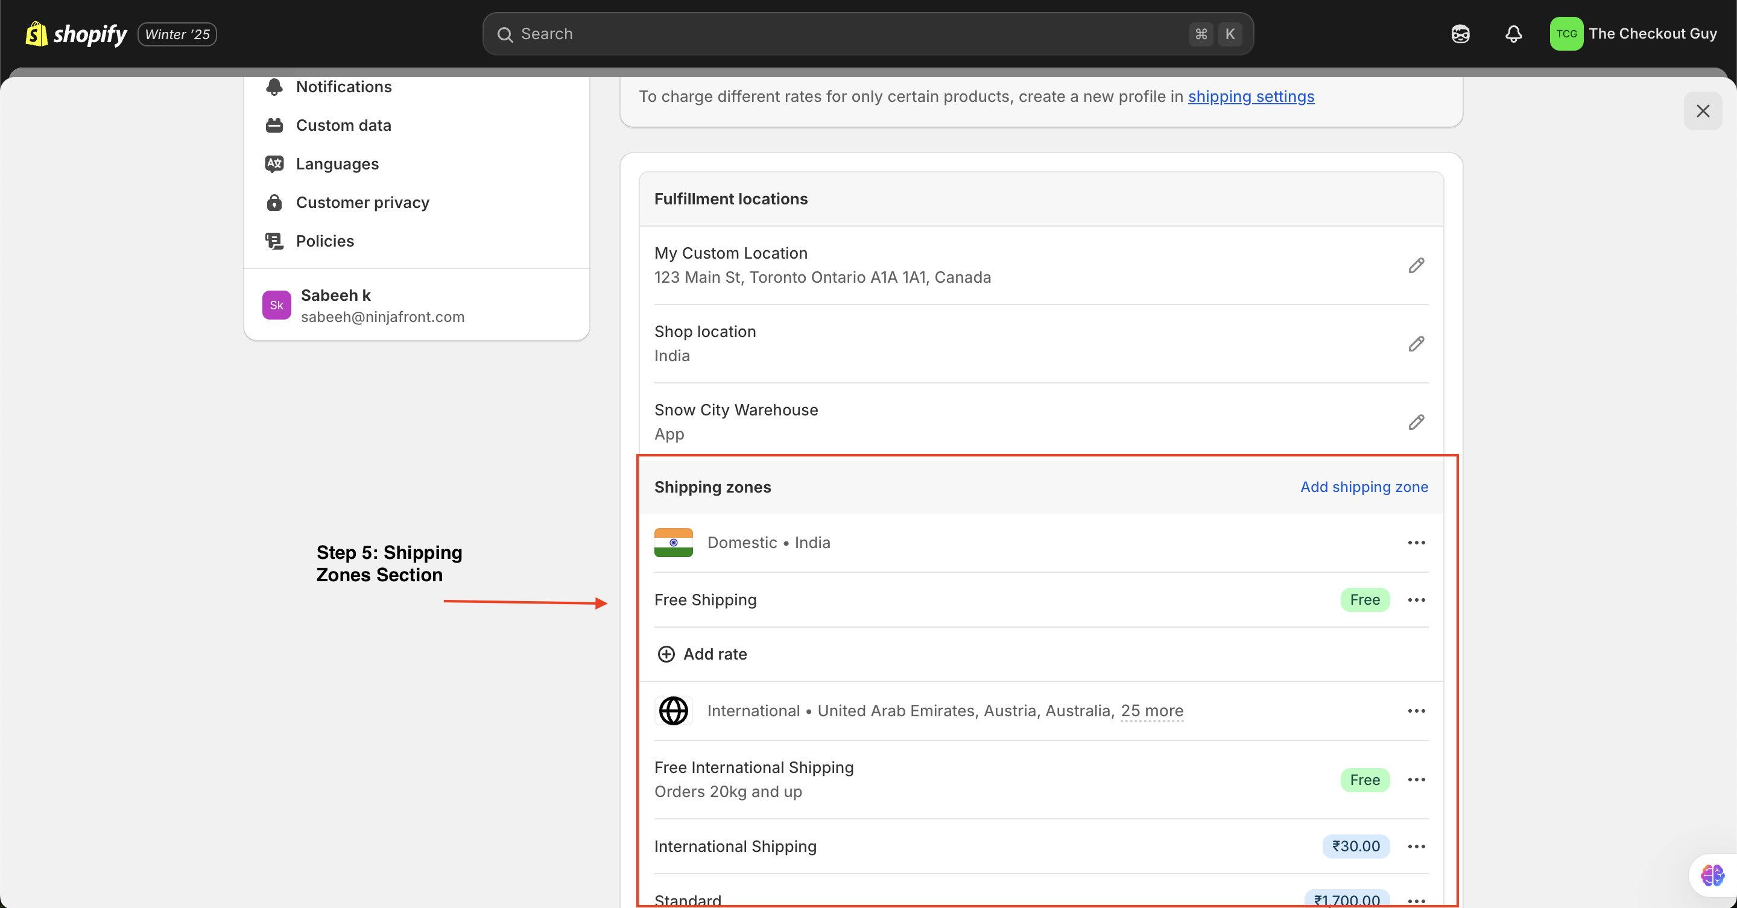Open the three-dot menu for Domestic India zone
The width and height of the screenshot is (1737, 908).
[1417, 542]
